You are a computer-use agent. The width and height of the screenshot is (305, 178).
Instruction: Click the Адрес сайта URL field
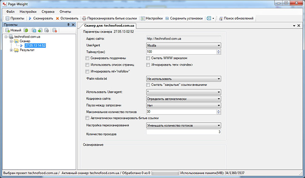[183, 39]
